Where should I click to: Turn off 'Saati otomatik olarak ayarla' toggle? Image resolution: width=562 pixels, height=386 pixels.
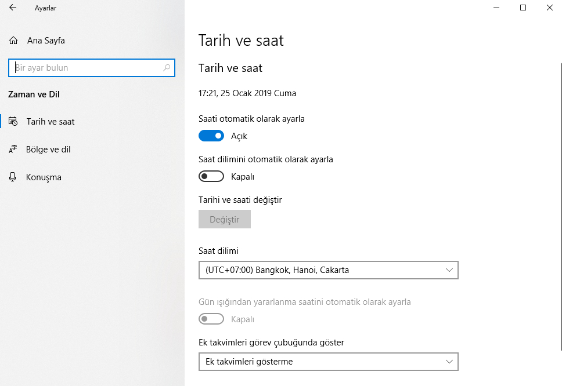(211, 136)
